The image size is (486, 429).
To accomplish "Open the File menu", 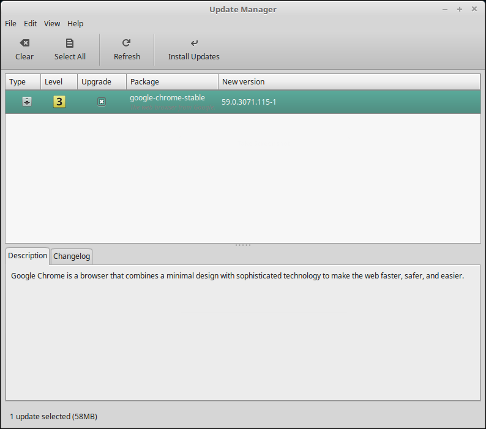I will tap(10, 23).
